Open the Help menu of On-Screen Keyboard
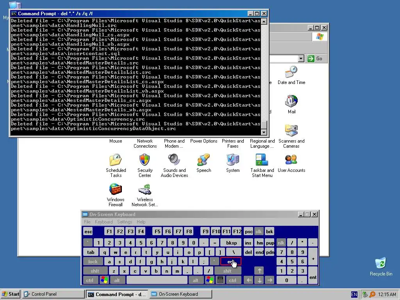 pos(141,222)
